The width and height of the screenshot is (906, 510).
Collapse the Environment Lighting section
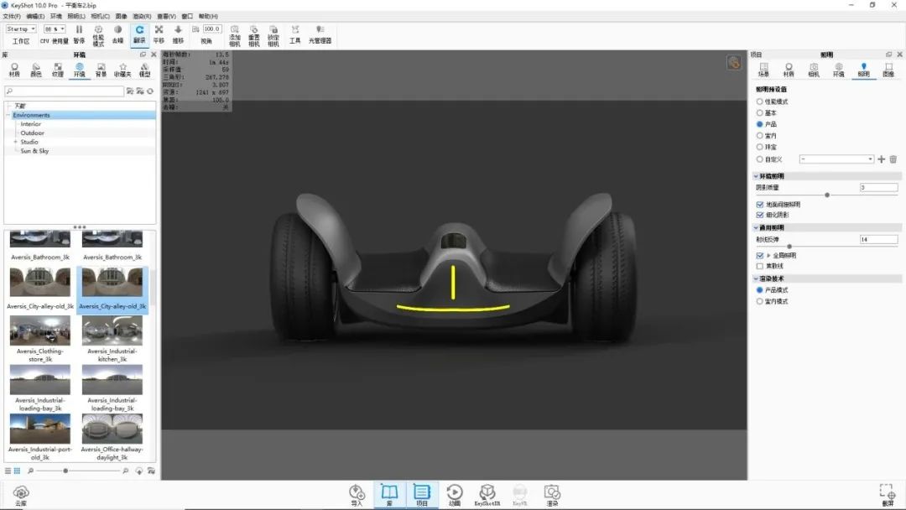click(755, 176)
